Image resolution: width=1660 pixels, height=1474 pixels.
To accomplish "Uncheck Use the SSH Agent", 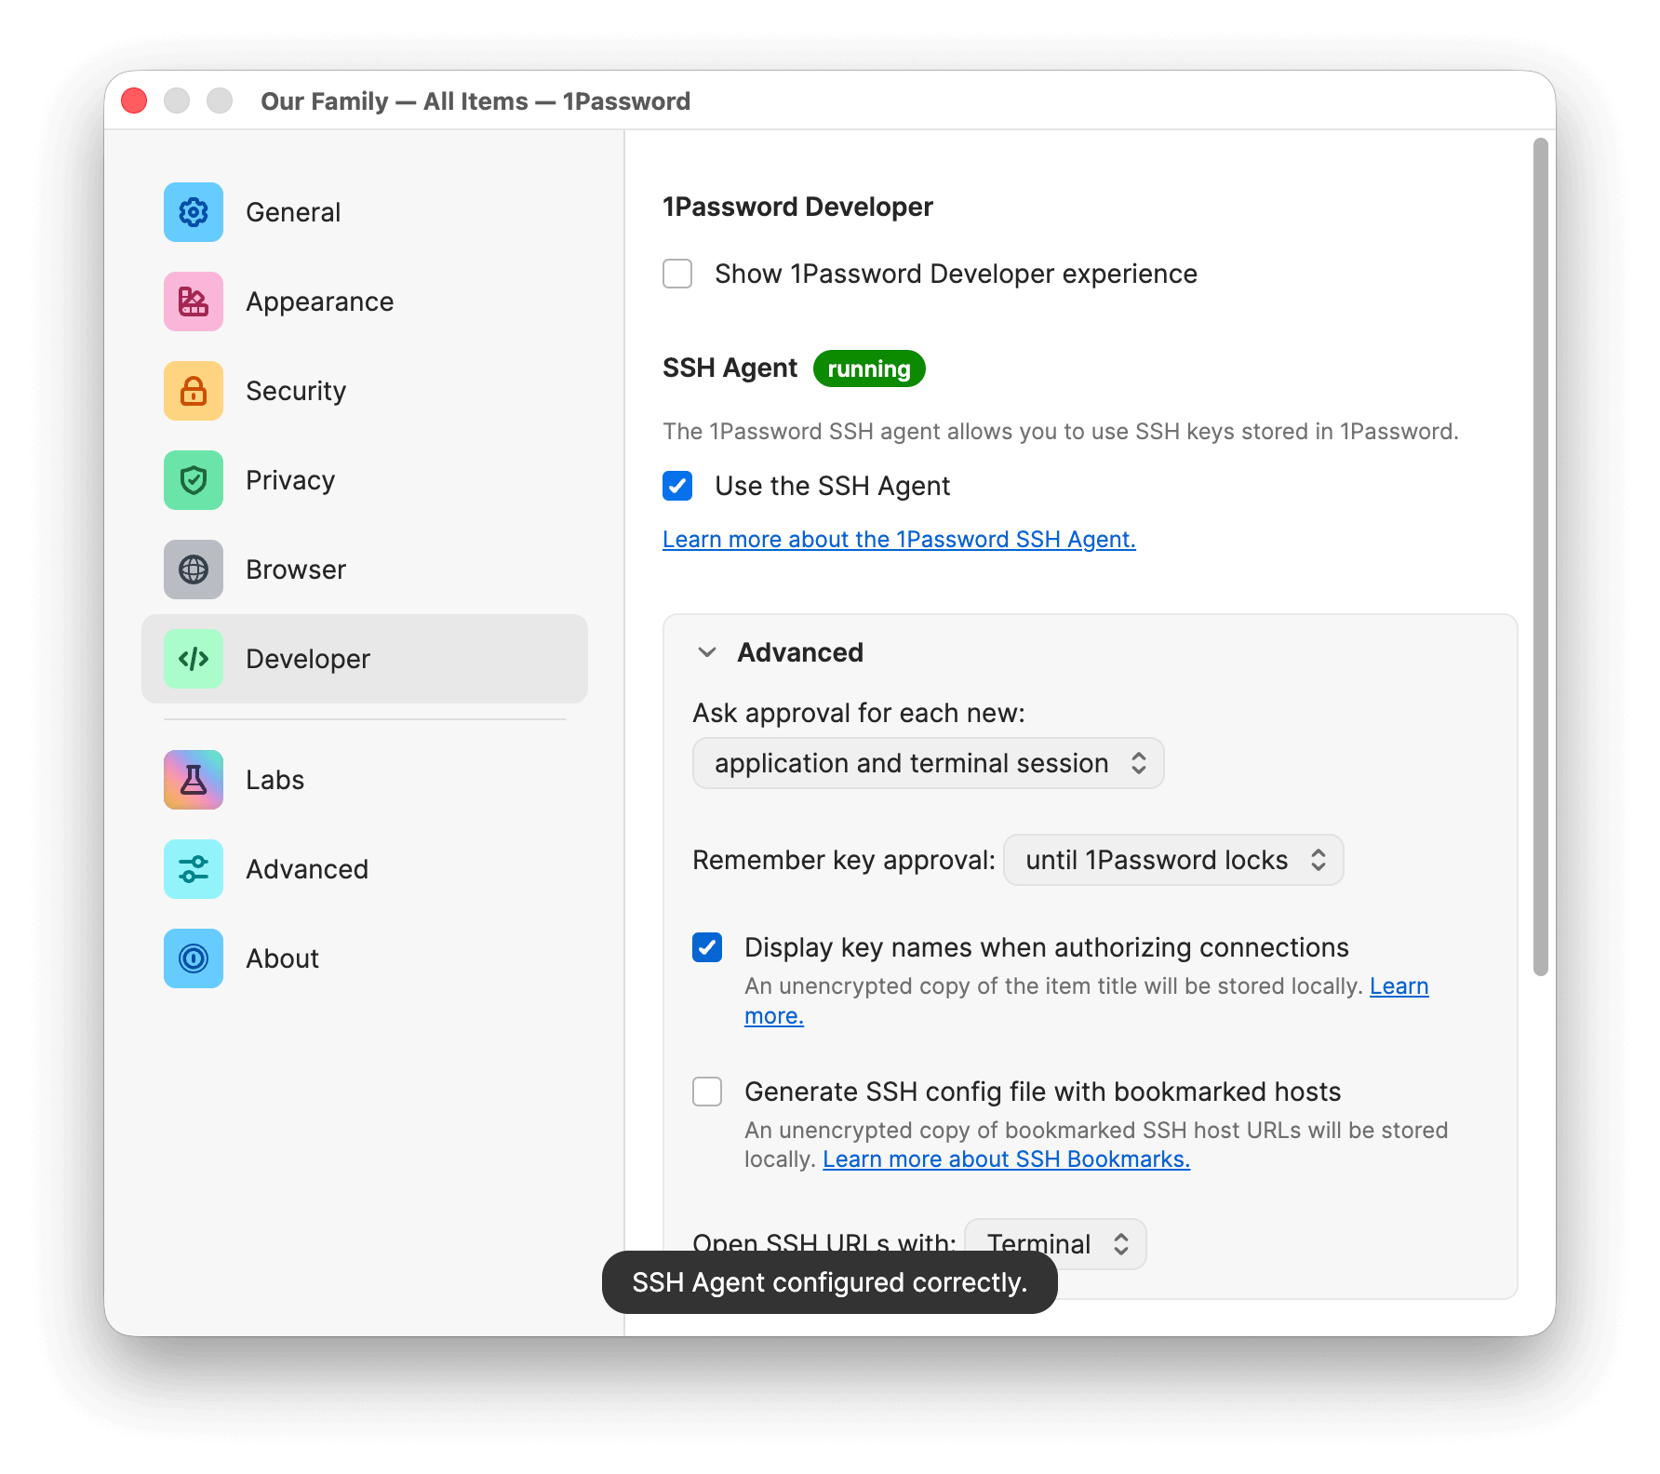I will click(x=677, y=486).
